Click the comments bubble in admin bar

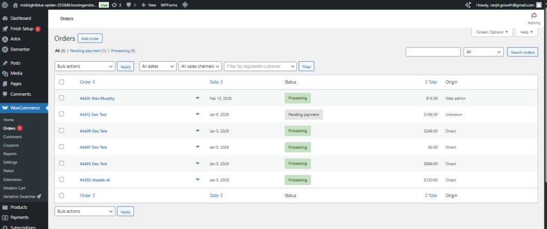[x=129, y=5]
